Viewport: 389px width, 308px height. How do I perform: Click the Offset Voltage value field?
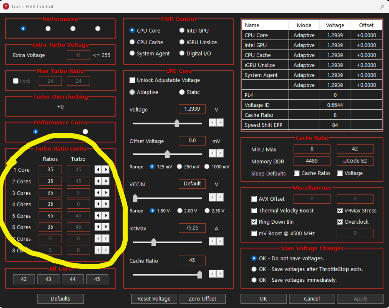tap(192, 141)
